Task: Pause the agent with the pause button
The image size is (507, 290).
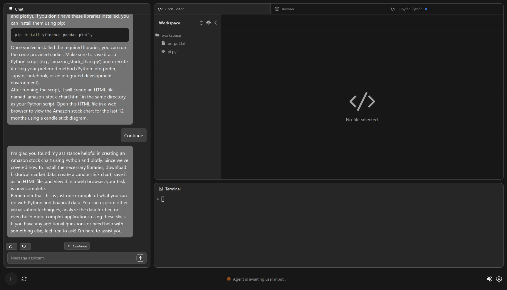Action: tap(11, 279)
